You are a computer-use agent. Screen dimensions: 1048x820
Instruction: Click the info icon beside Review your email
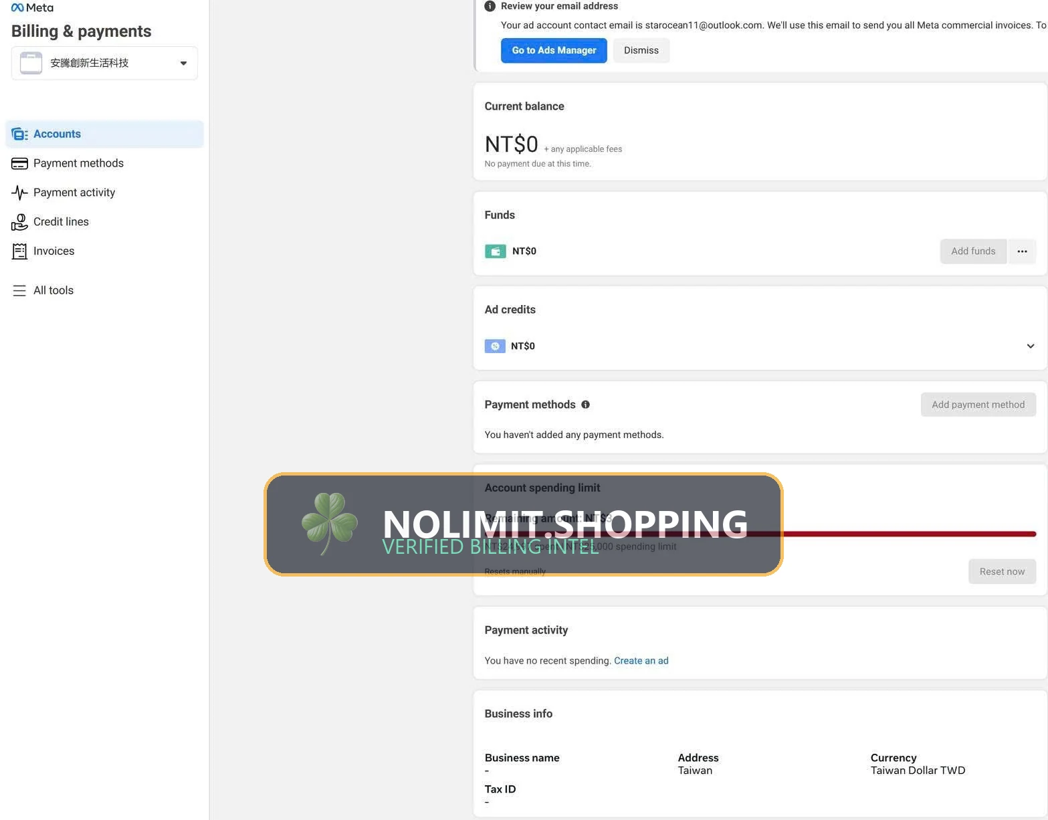pos(490,6)
